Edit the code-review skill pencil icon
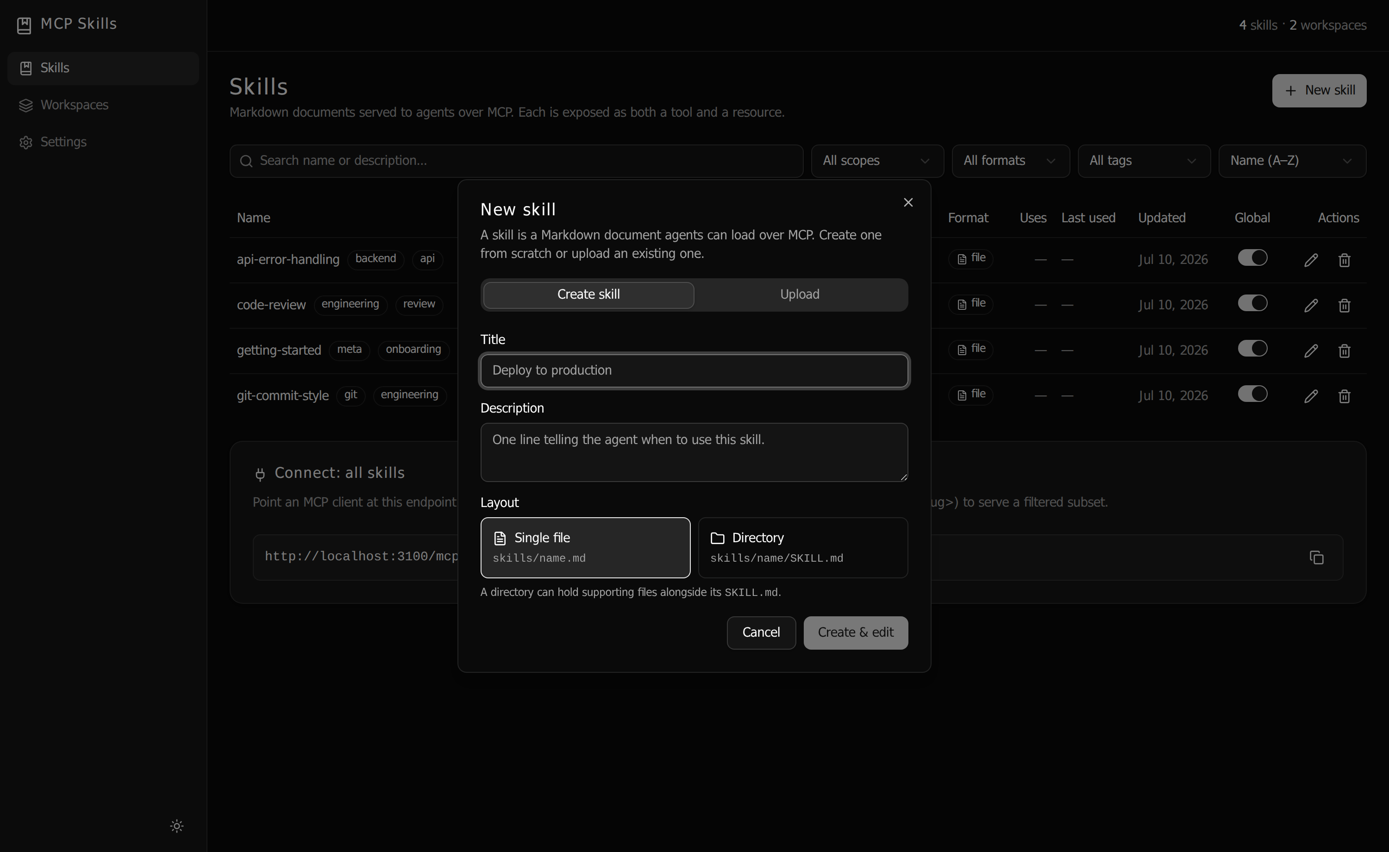The height and width of the screenshot is (852, 1389). click(1311, 306)
